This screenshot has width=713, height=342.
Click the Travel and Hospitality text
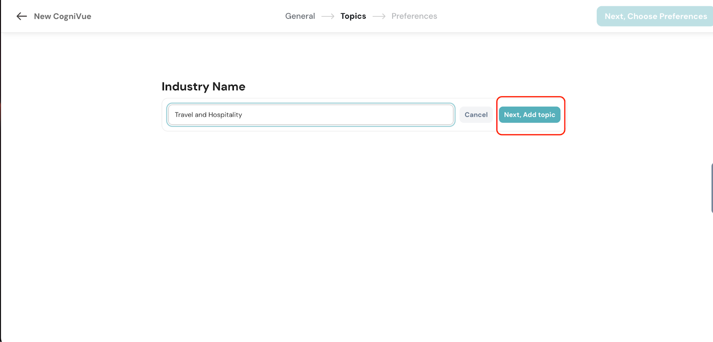coord(208,115)
